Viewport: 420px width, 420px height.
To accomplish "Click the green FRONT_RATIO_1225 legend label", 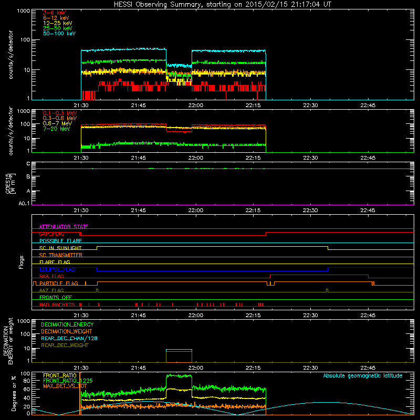I will [x=68, y=381].
